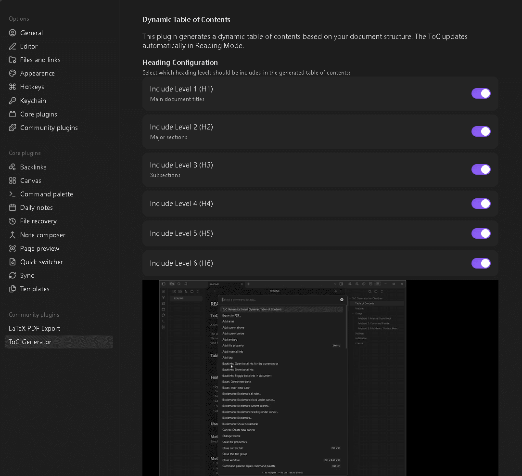
Task: Click the Note composer merge icon
Action: (13, 235)
